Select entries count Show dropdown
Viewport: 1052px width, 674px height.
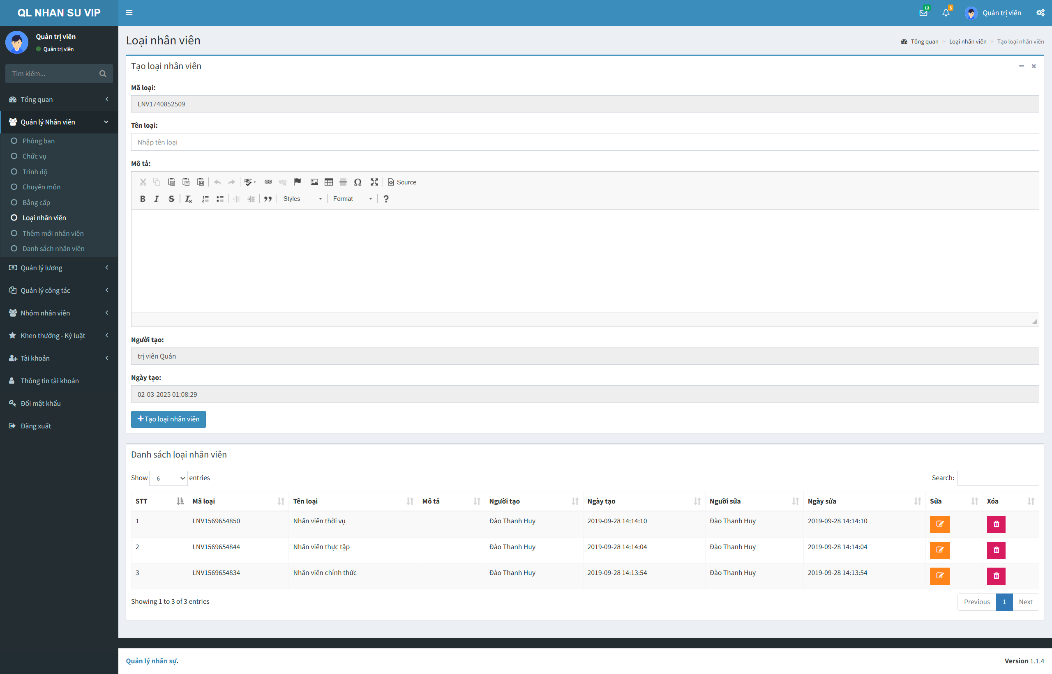click(168, 478)
